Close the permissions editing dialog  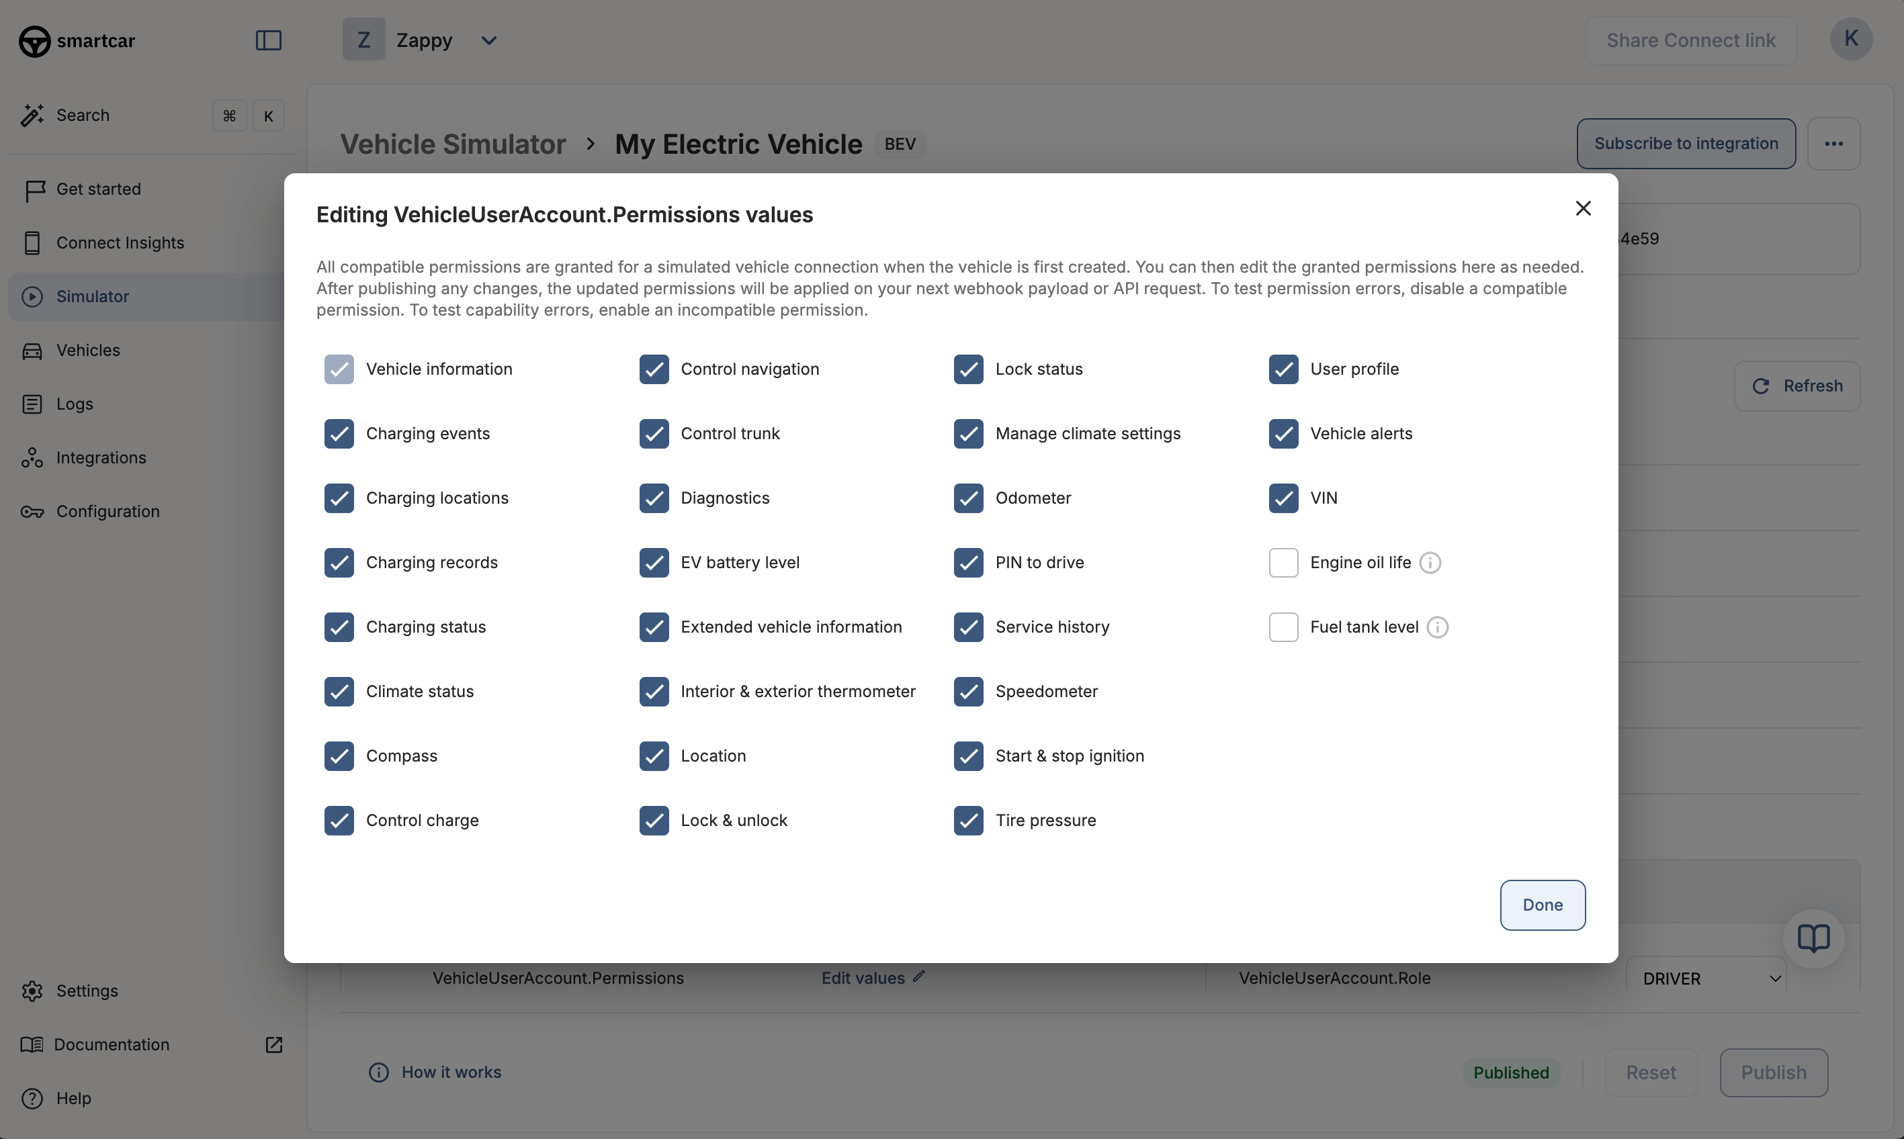(x=1583, y=208)
